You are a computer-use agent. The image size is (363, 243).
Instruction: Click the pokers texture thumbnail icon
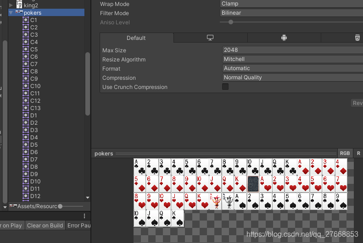19,11
